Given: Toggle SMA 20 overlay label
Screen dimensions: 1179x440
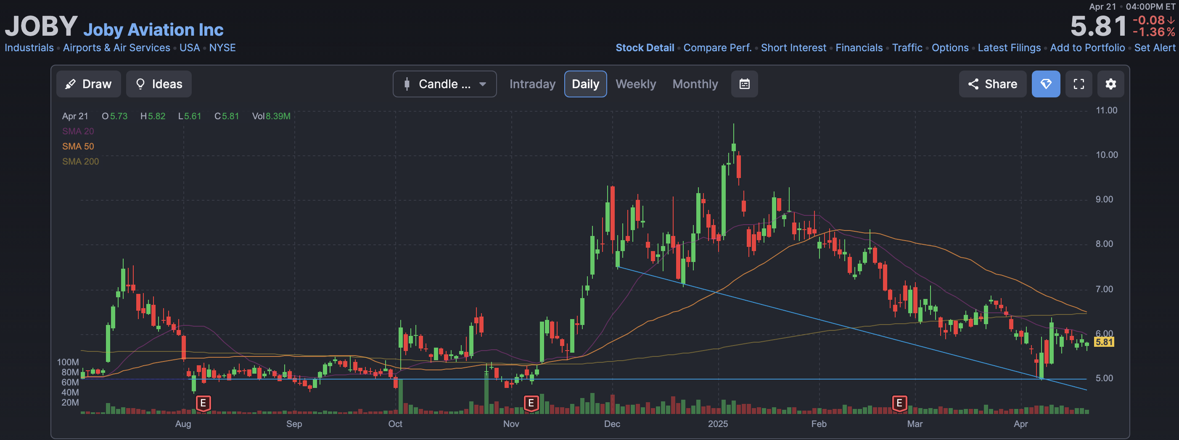Looking at the screenshot, I should coord(78,131).
